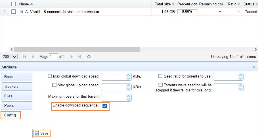Click the horizontal scrollbar of torrent list

coord(77,49)
